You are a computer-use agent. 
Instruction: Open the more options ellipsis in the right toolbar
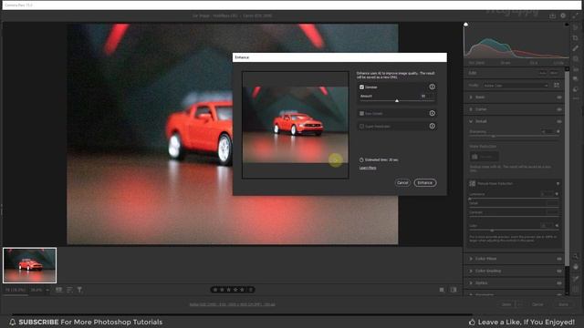tap(576, 98)
